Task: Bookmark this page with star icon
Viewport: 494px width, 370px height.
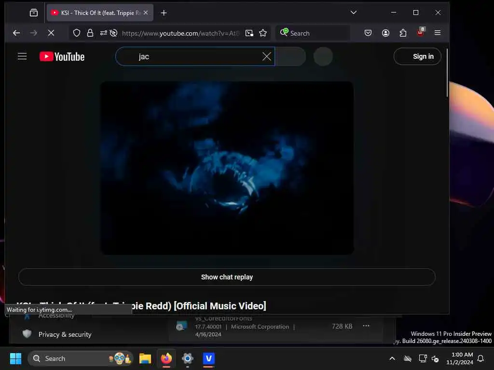Action: click(x=263, y=33)
